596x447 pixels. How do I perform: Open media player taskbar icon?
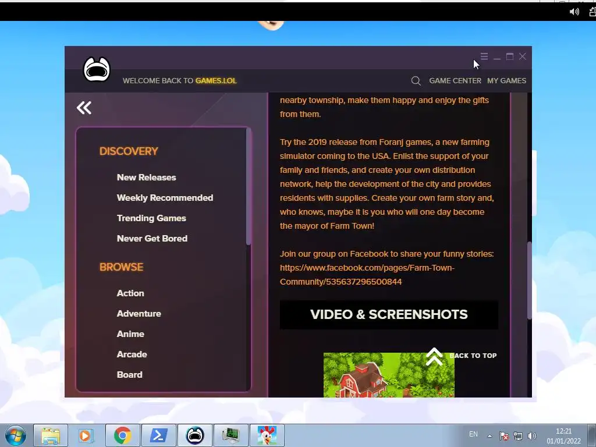(x=86, y=435)
